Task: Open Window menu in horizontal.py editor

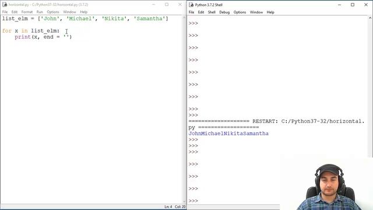Action: 69,12
